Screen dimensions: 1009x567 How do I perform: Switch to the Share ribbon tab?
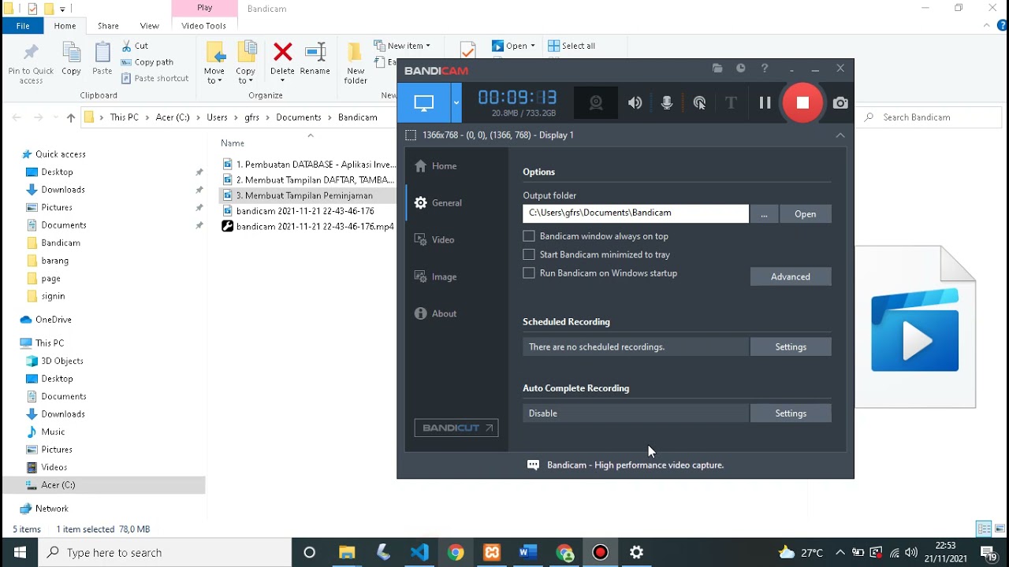(108, 26)
